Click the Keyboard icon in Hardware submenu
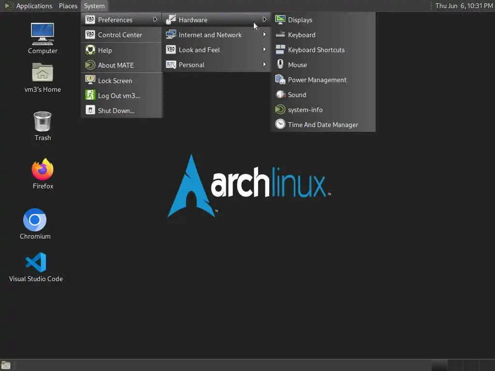This screenshot has width=495, height=371. coord(280,35)
